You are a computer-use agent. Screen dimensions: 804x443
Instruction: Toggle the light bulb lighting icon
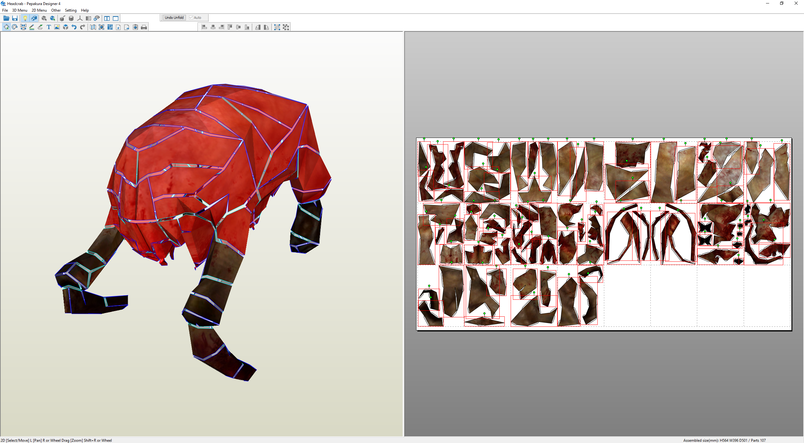25,18
